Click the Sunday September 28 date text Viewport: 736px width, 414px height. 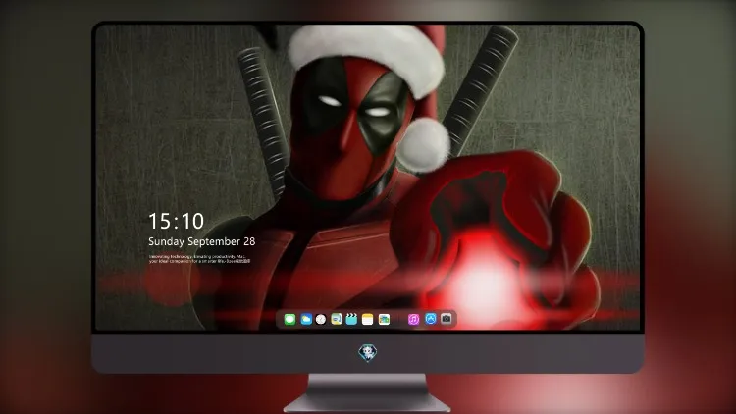pos(202,241)
